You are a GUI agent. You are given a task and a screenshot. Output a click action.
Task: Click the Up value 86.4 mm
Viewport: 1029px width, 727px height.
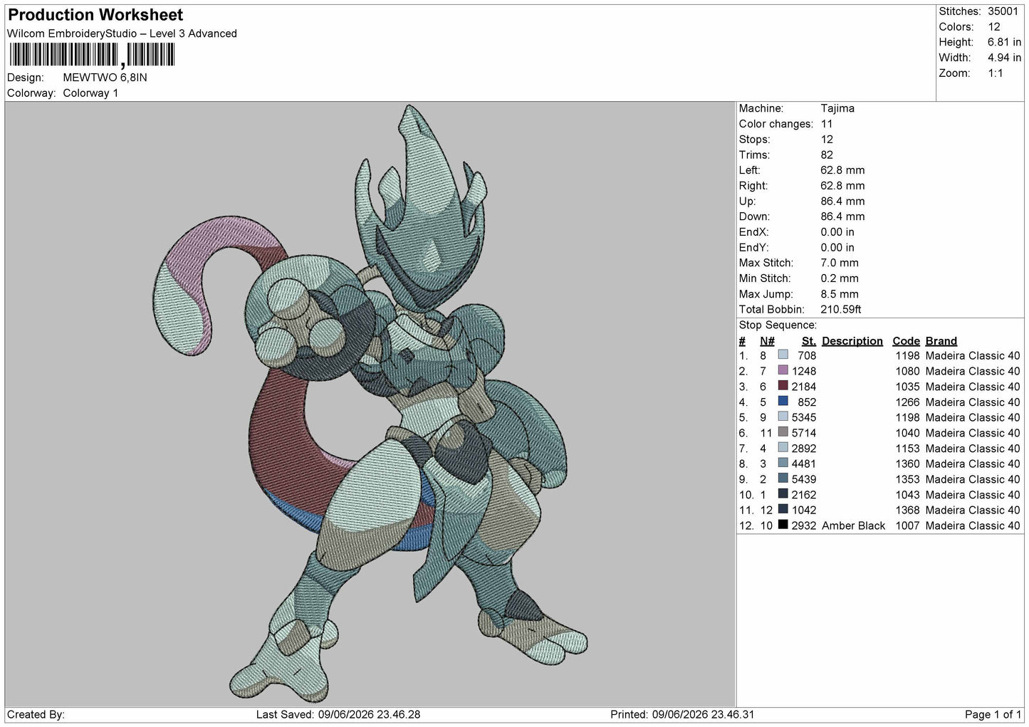point(842,202)
